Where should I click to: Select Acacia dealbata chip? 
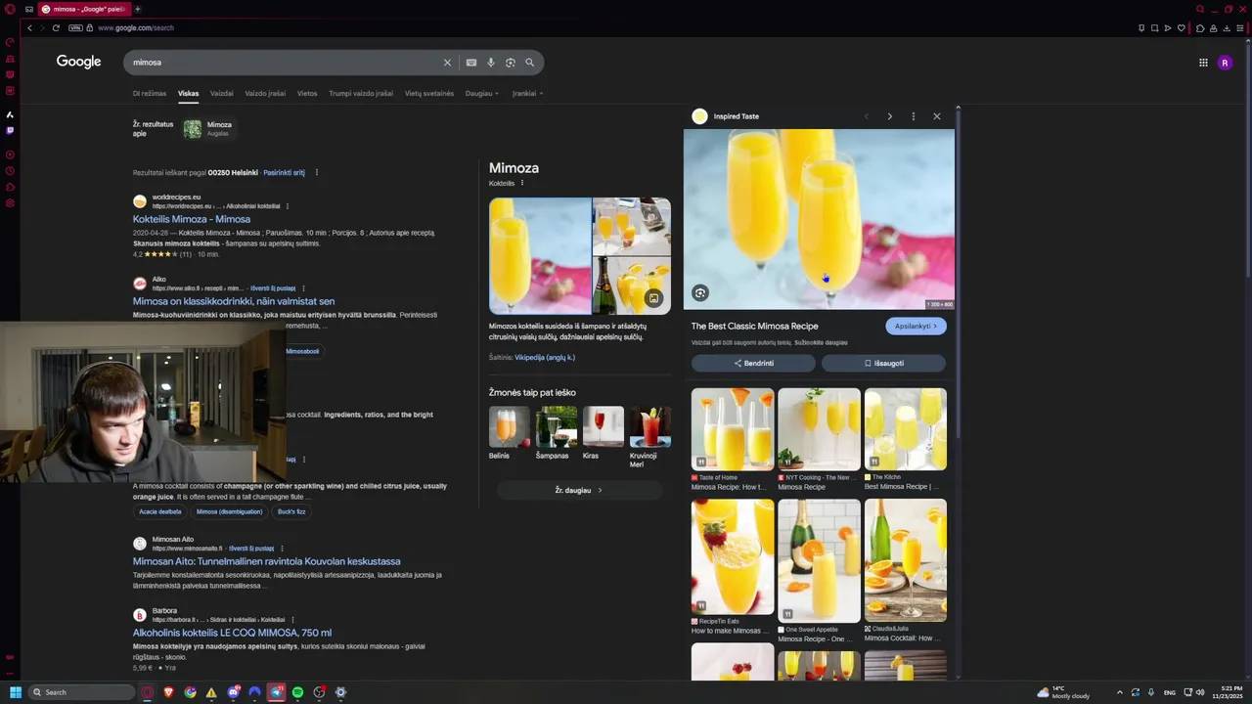(x=160, y=511)
